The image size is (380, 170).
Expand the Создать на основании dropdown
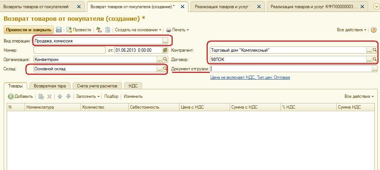point(138,30)
